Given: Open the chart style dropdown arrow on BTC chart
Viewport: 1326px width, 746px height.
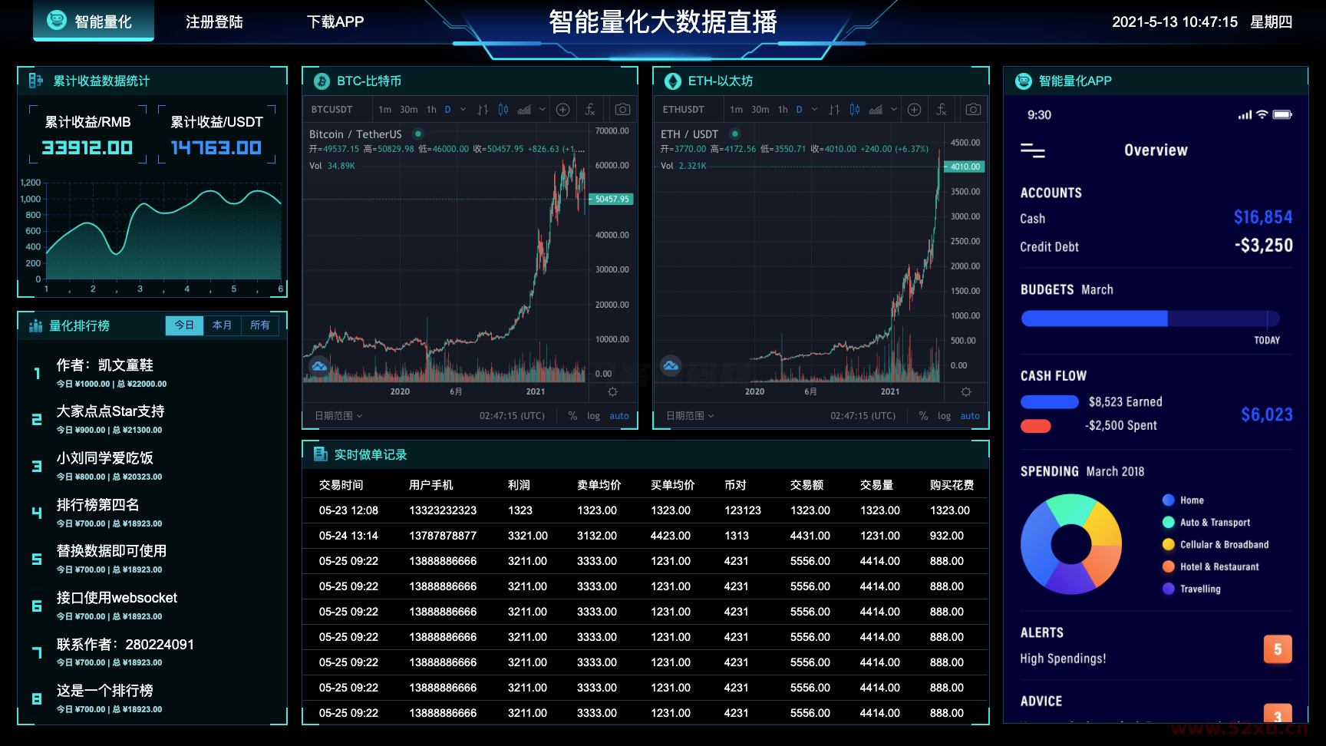Looking at the screenshot, I should coord(543,109).
